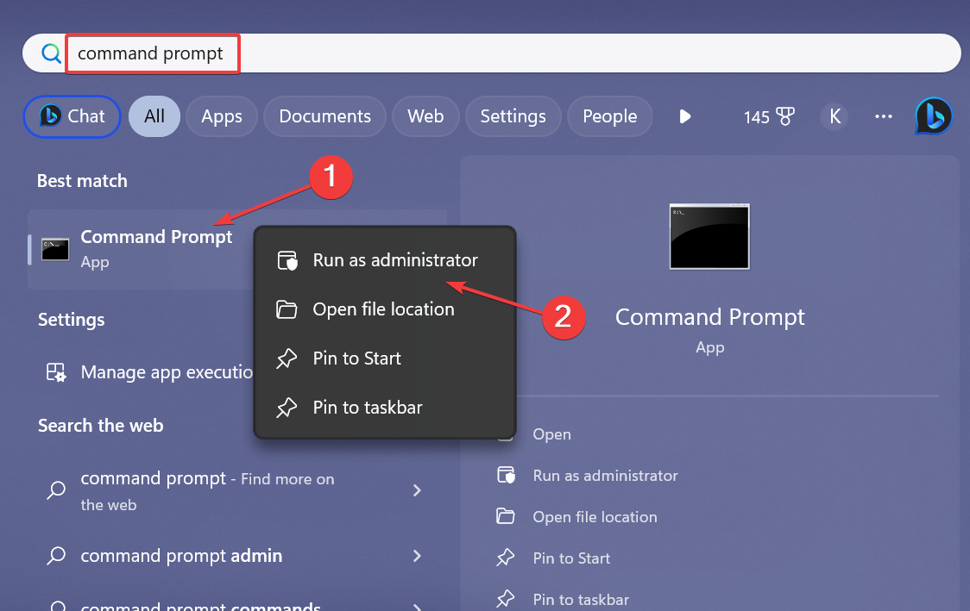Click Open file location in preview pane
This screenshot has height=611, width=970.
(595, 517)
